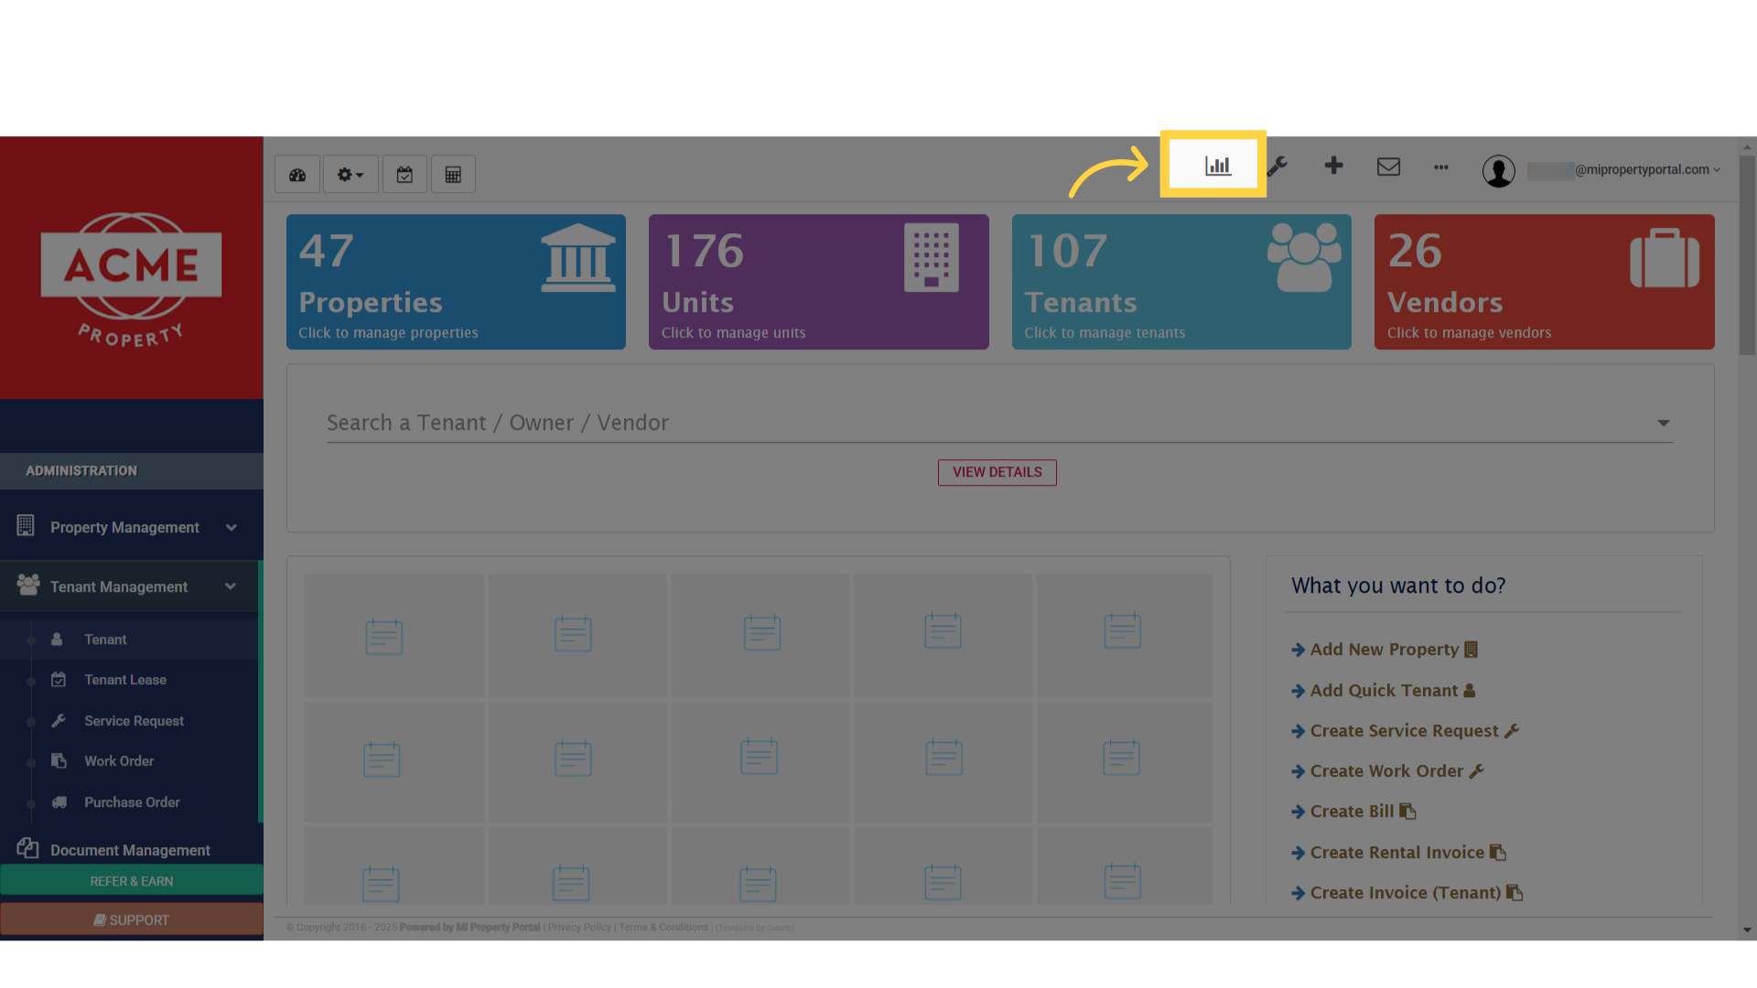This screenshot has width=1757, height=988.
Task: Open the reports bar chart icon
Action: (x=1217, y=166)
